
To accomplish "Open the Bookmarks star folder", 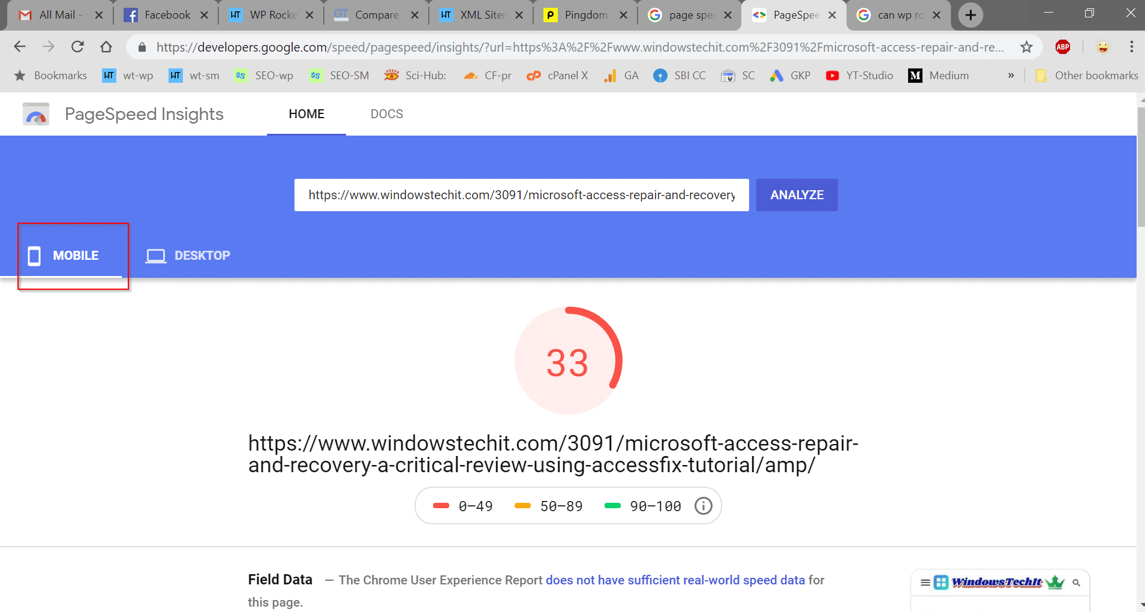I will 50,76.
